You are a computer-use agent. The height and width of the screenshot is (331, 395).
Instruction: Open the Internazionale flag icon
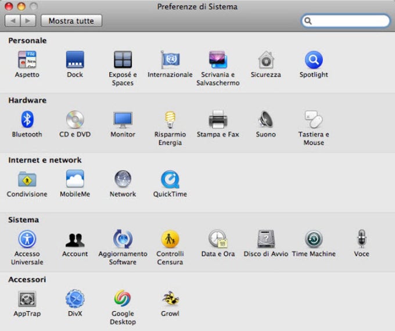pyautogui.click(x=170, y=60)
